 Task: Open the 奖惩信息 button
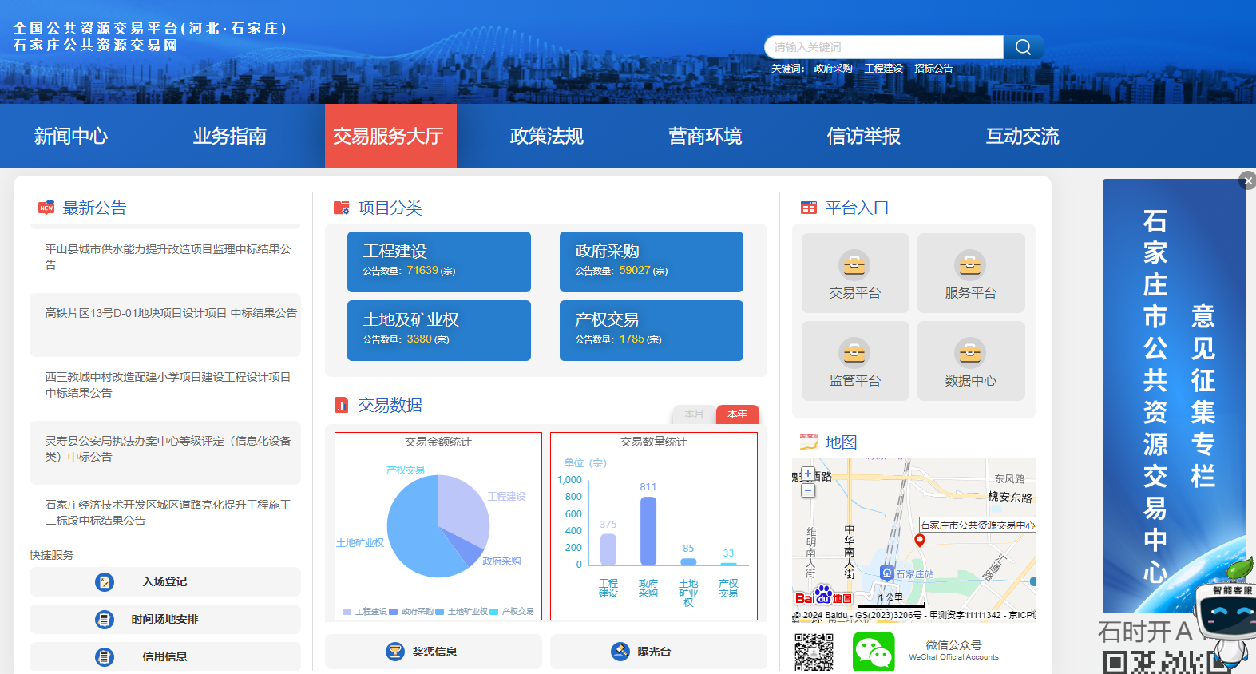click(434, 652)
